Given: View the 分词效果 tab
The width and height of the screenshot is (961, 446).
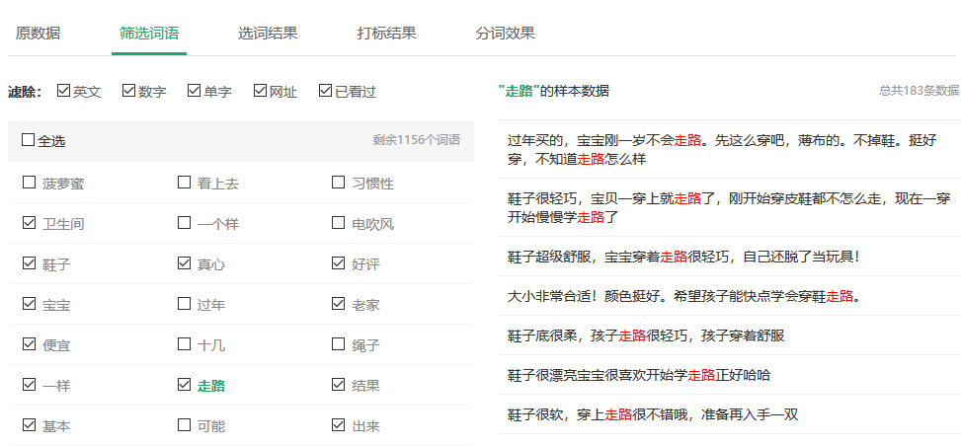Looking at the screenshot, I should [x=505, y=34].
